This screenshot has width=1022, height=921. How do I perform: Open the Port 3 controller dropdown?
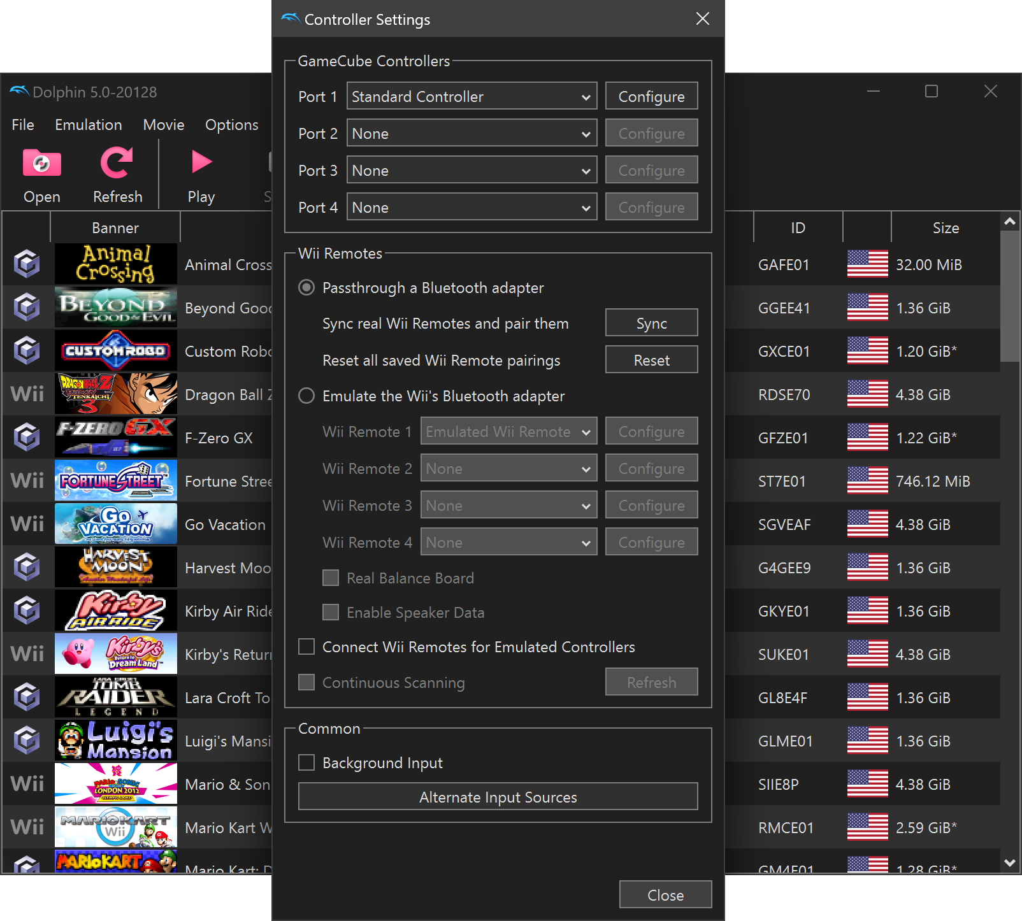[x=471, y=170]
